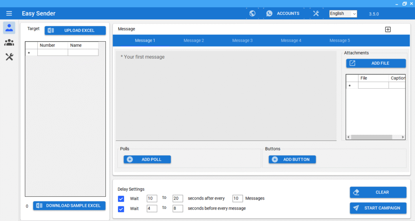Open sidebar settings tools icon
The image size is (415, 221).
9,57
